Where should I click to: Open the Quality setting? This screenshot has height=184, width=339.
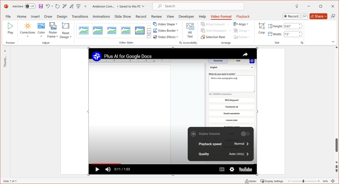(x=221, y=154)
